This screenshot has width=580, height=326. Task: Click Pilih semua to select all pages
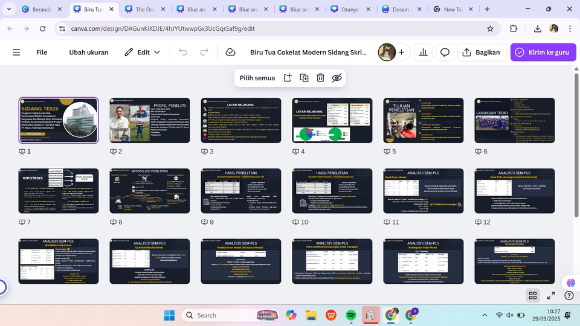(257, 78)
